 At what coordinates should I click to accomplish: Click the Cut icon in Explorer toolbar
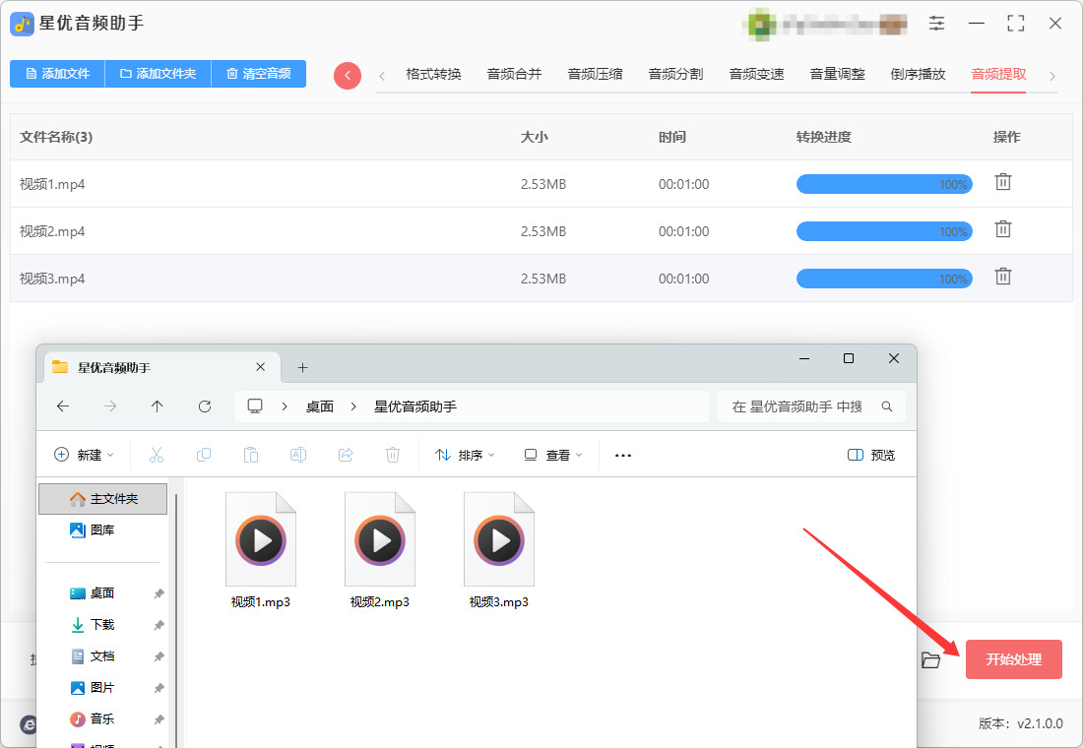(157, 455)
